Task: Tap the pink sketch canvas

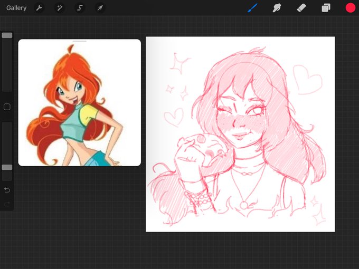Action: coord(240,134)
